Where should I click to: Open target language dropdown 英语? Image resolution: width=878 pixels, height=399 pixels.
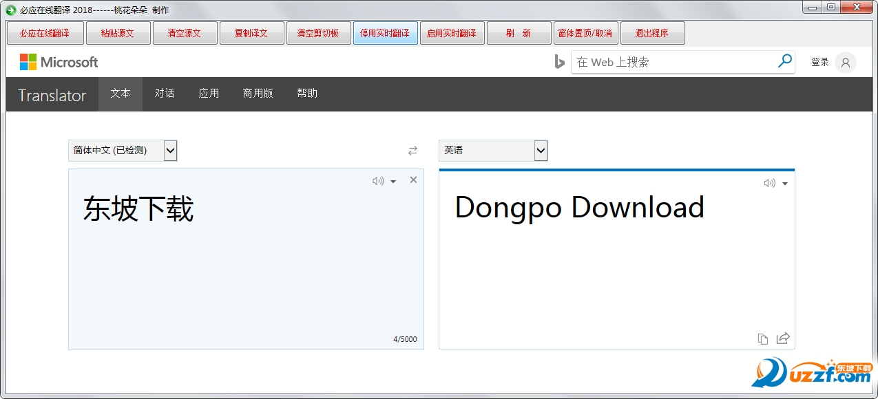(x=493, y=151)
